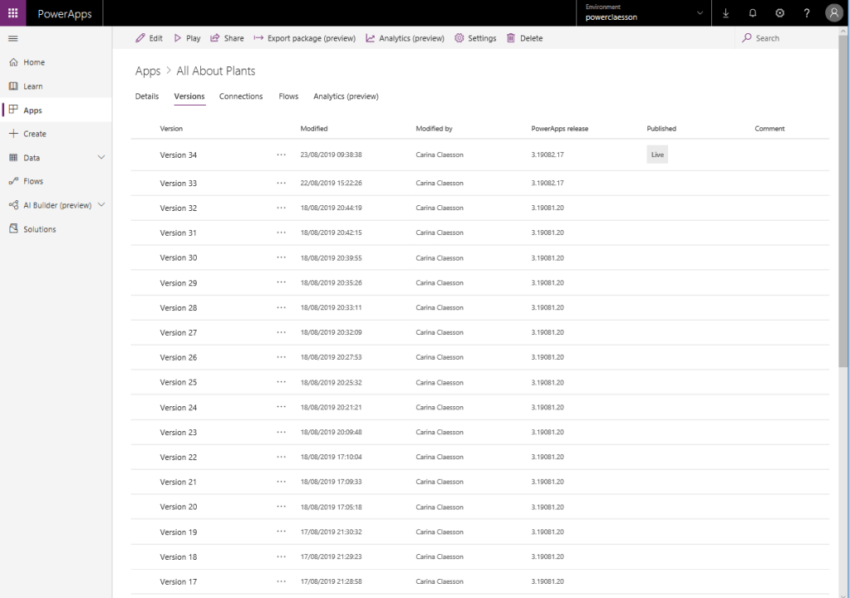This screenshot has width=850, height=598.
Task: Open the settings gear in header
Action: pos(779,13)
